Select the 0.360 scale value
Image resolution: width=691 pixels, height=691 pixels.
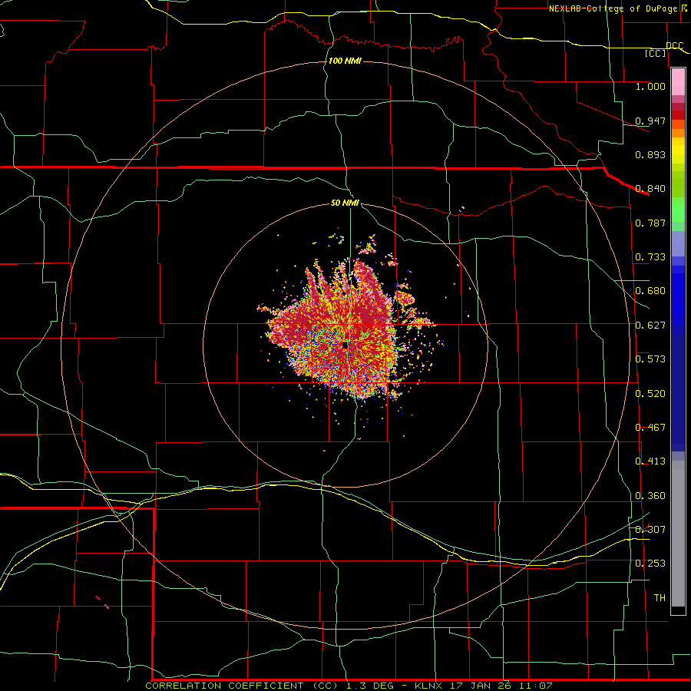[x=650, y=496]
